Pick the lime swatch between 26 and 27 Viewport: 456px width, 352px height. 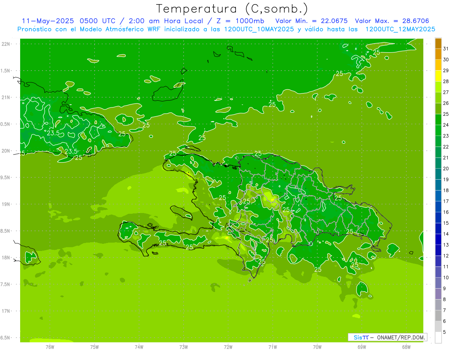[438, 98]
